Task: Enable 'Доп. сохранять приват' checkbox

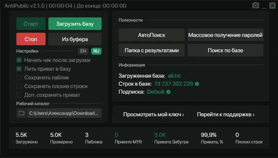Action: (19, 95)
